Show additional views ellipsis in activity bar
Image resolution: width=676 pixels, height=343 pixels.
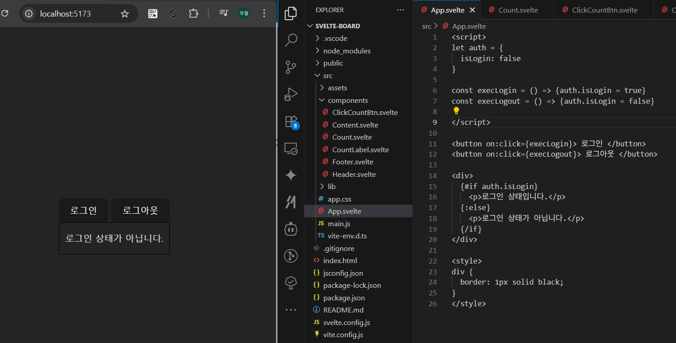click(291, 309)
